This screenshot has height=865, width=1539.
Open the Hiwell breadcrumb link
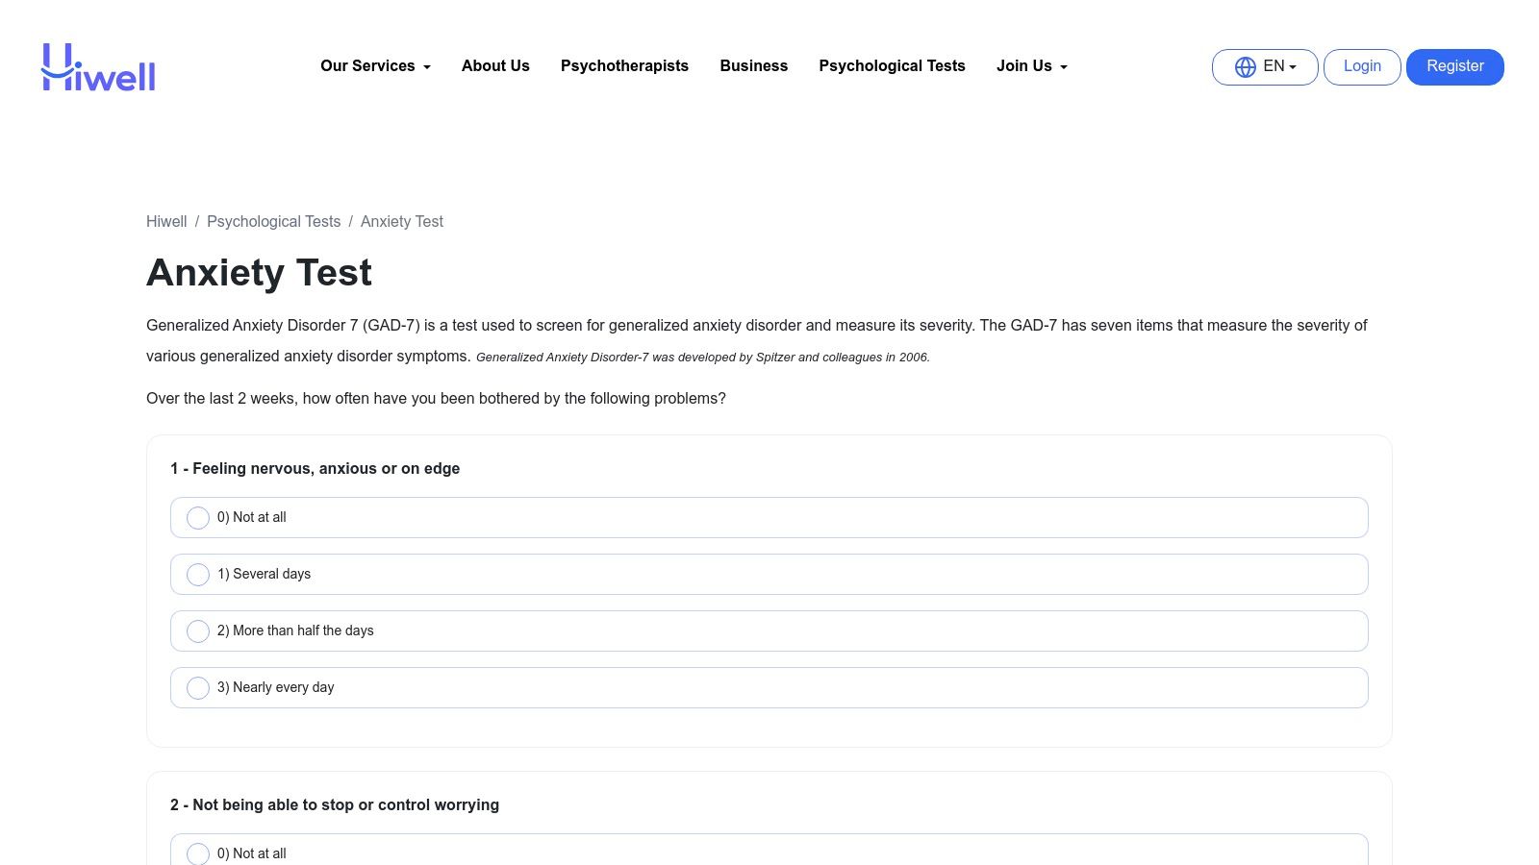point(165,221)
